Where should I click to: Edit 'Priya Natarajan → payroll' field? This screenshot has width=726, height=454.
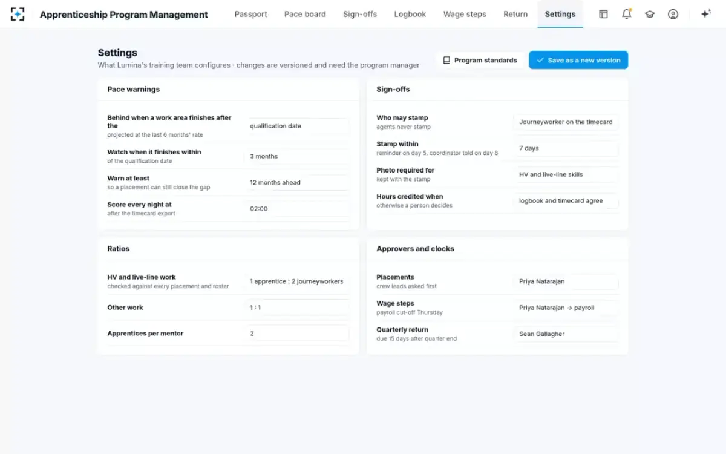[566, 308]
